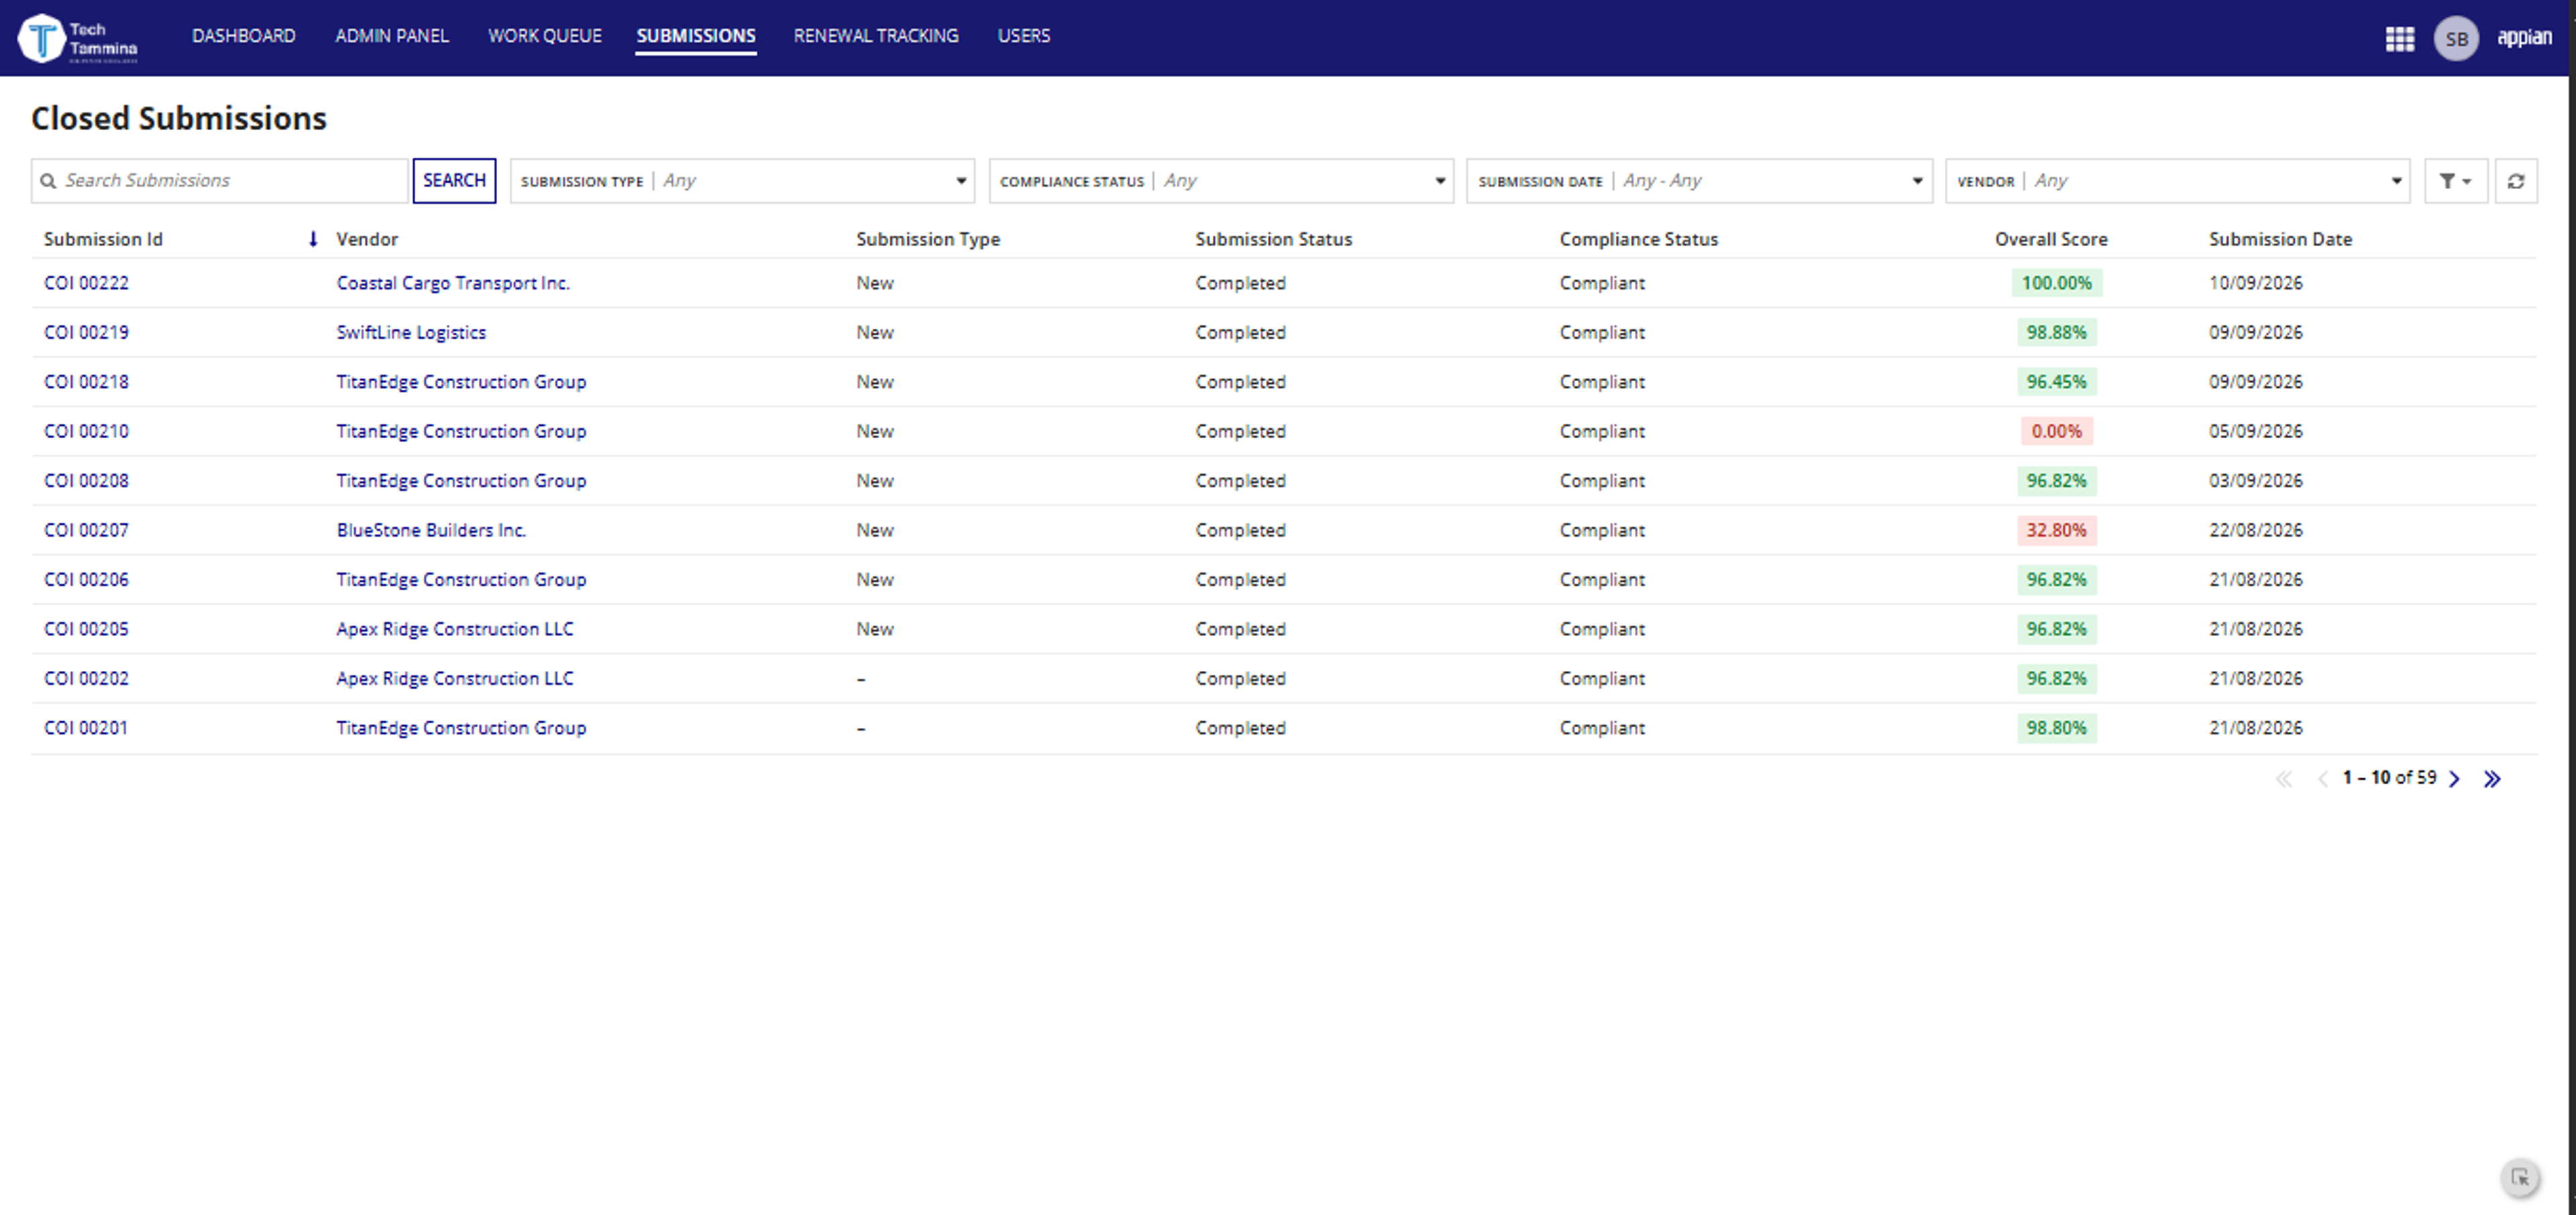Open submission COI 00207
This screenshot has width=2576, height=1215.
[x=86, y=530]
